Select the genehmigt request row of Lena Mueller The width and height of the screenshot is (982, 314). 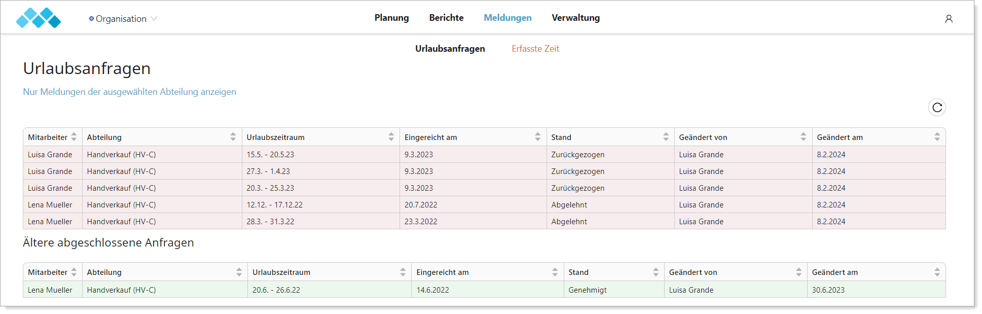(484, 290)
